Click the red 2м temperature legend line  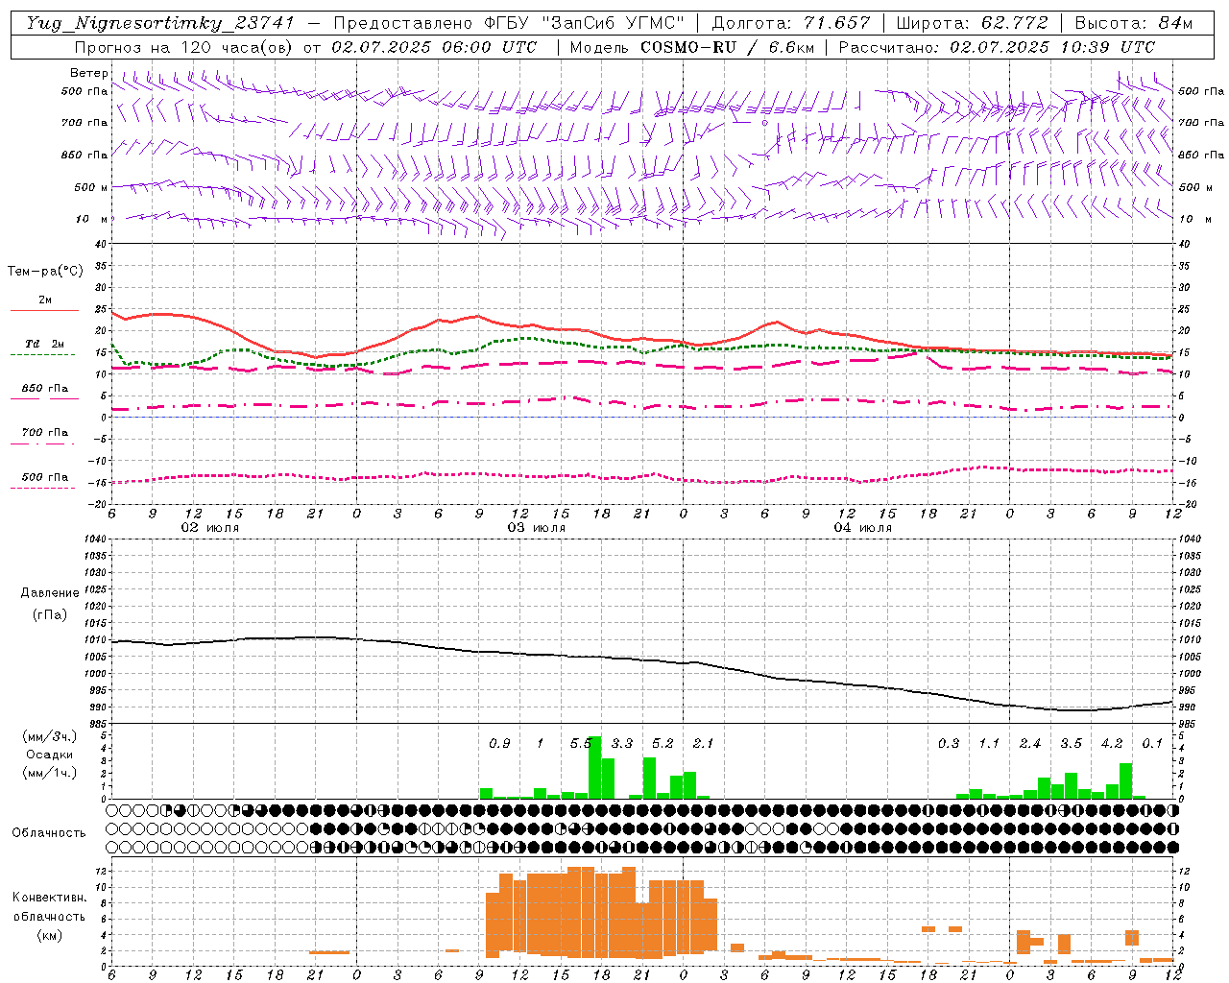pos(44,310)
